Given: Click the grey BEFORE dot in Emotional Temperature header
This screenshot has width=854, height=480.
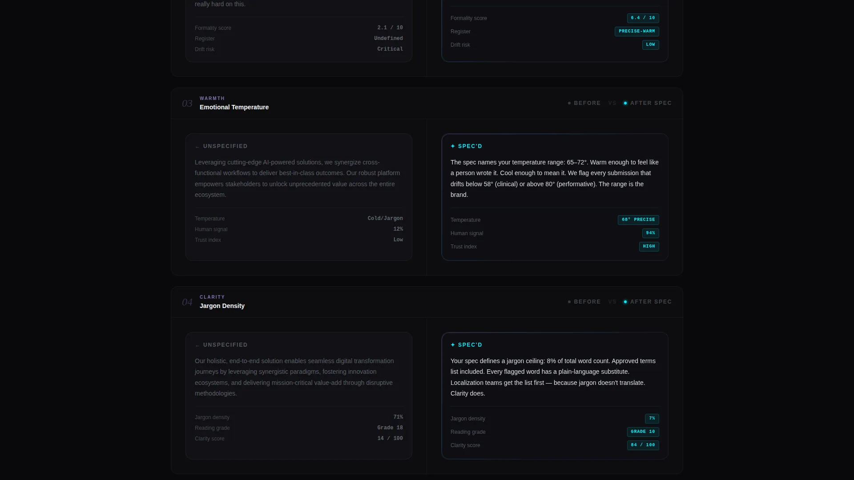Looking at the screenshot, I should click(569, 103).
